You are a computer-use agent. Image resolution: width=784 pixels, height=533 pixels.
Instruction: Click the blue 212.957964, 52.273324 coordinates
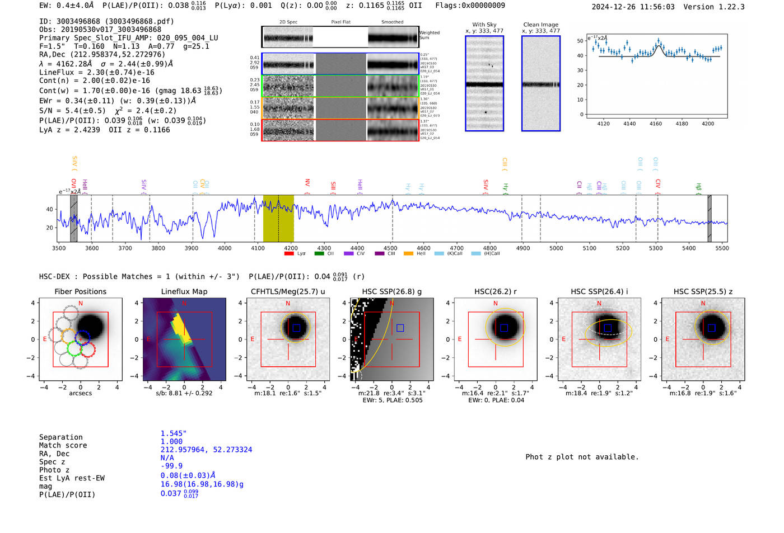click(206, 450)
